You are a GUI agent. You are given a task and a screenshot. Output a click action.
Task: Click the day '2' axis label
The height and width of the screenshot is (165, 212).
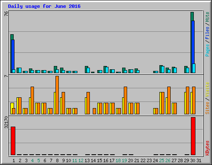[20, 160]
